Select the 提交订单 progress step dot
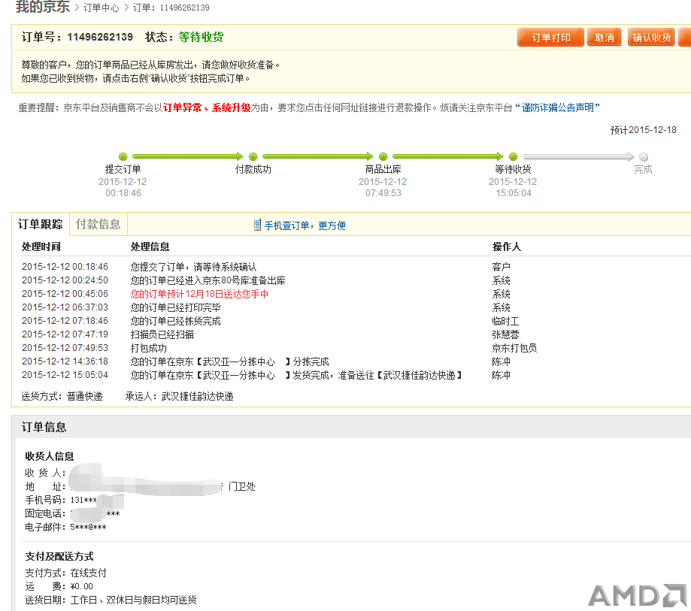This screenshot has height=611, width=691. (x=123, y=156)
